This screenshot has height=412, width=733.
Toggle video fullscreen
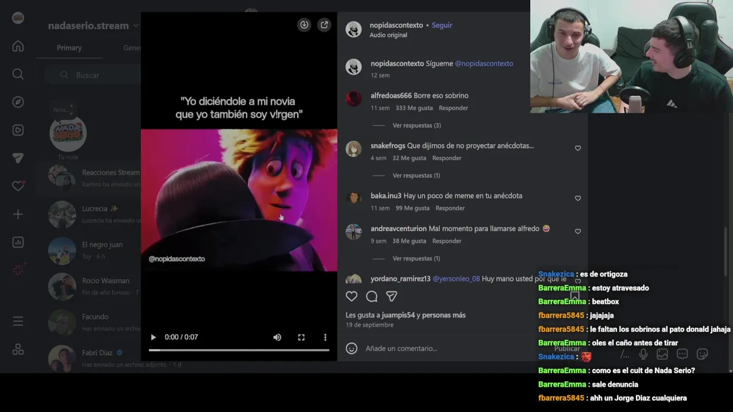click(301, 337)
